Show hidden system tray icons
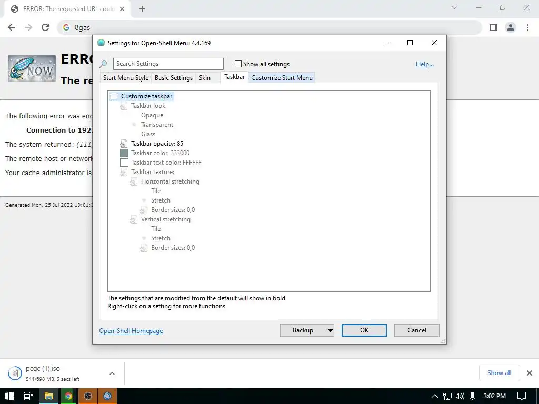The height and width of the screenshot is (404, 539). coord(434,396)
